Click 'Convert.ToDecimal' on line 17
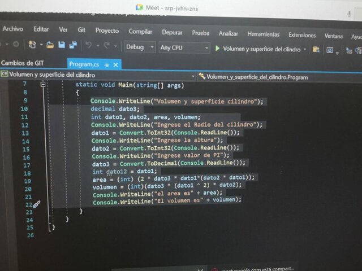This screenshot has height=271, width=362. [148, 164]
